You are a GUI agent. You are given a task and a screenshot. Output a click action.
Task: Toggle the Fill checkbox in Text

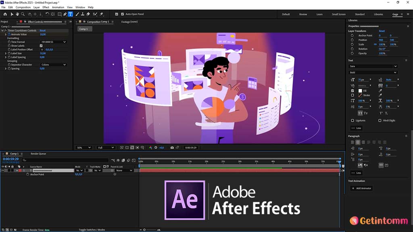pyautogui.click(x=353, y=91)
